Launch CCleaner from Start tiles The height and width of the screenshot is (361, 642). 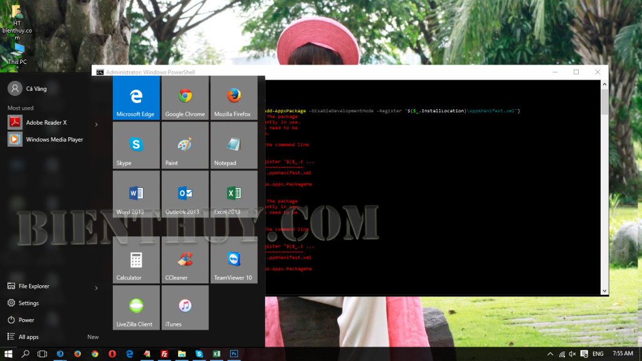pos(185,260)
